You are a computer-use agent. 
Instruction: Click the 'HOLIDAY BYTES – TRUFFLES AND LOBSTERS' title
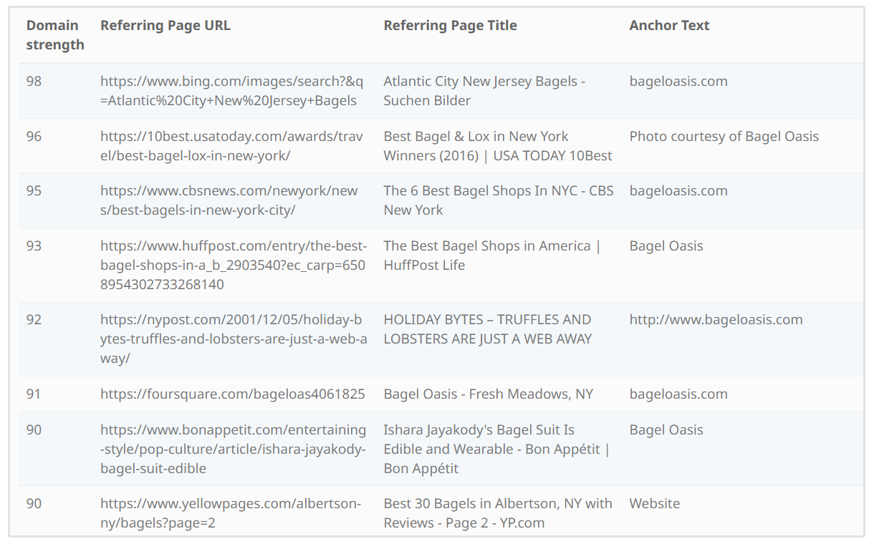pos(487,329)
